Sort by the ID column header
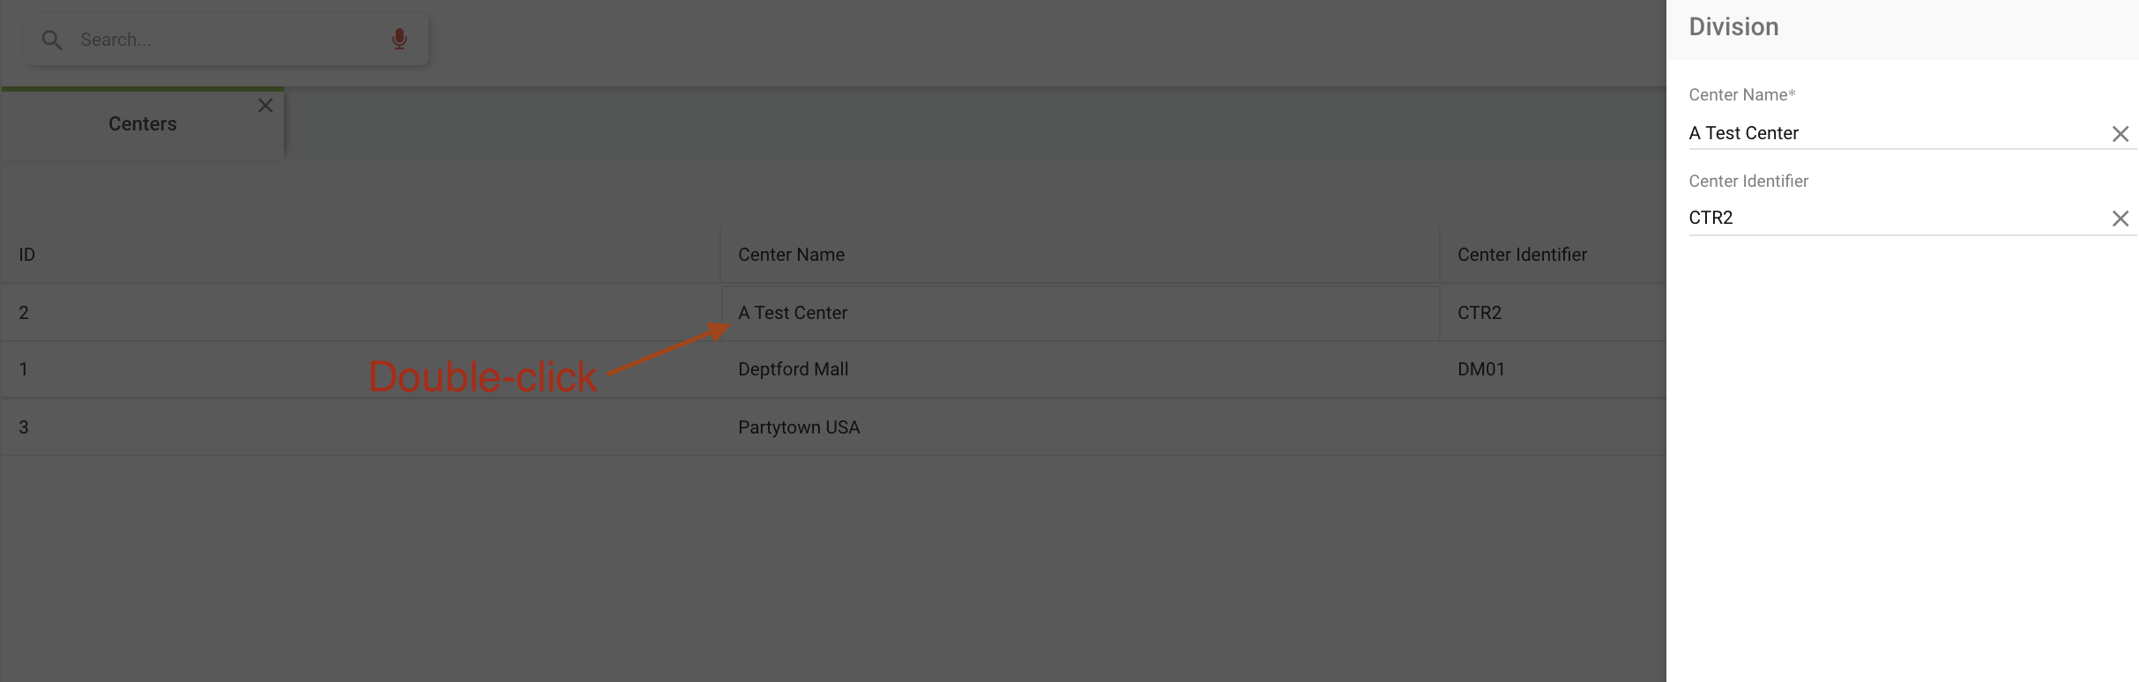The height and width of the screenshot is (682, 2139). click(26, 254)
